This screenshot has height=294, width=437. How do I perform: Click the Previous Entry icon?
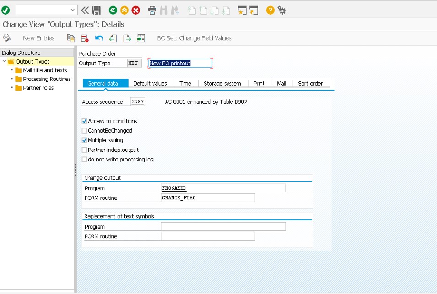pos(113,38)
